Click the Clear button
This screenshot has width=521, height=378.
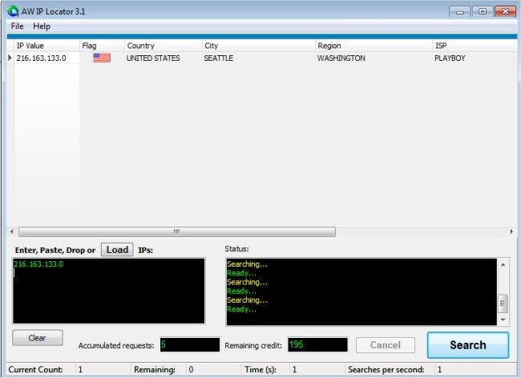point(37,338)
